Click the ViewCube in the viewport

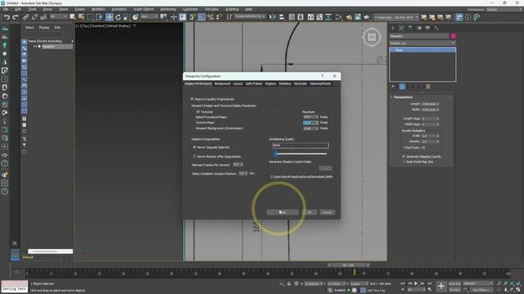pos(372,37)
